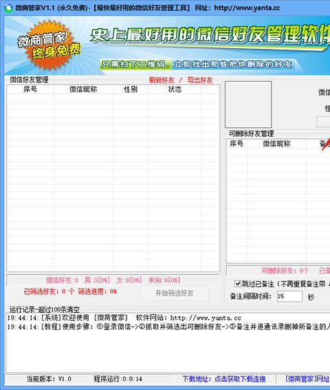Click the 已筛选好友: 0 个 progress text
Screen dimensions: 330x390
tap(49, 292)
